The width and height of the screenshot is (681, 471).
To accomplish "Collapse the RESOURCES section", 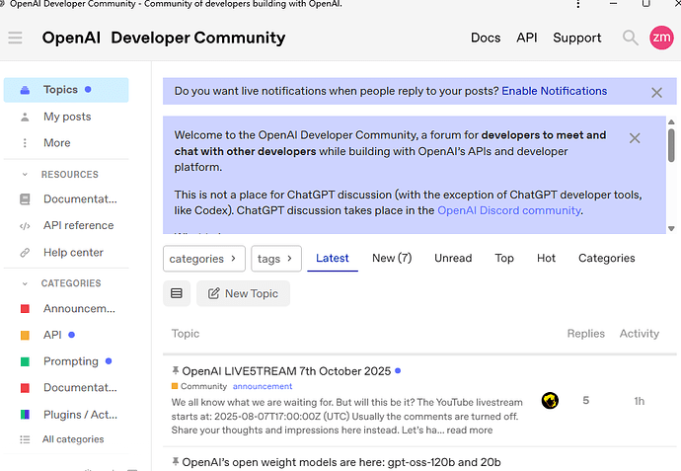I will coord(26,174).
